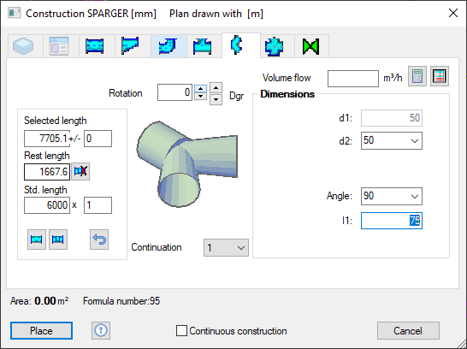The height and width of the screenshot is (349, 467).
Task: Open the table icon beside calculator
Action: (440, 76)
